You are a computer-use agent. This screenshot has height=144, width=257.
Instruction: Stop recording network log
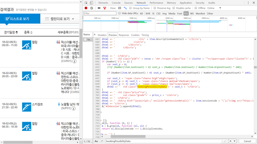pyautogui.click(x=86, y=8)
